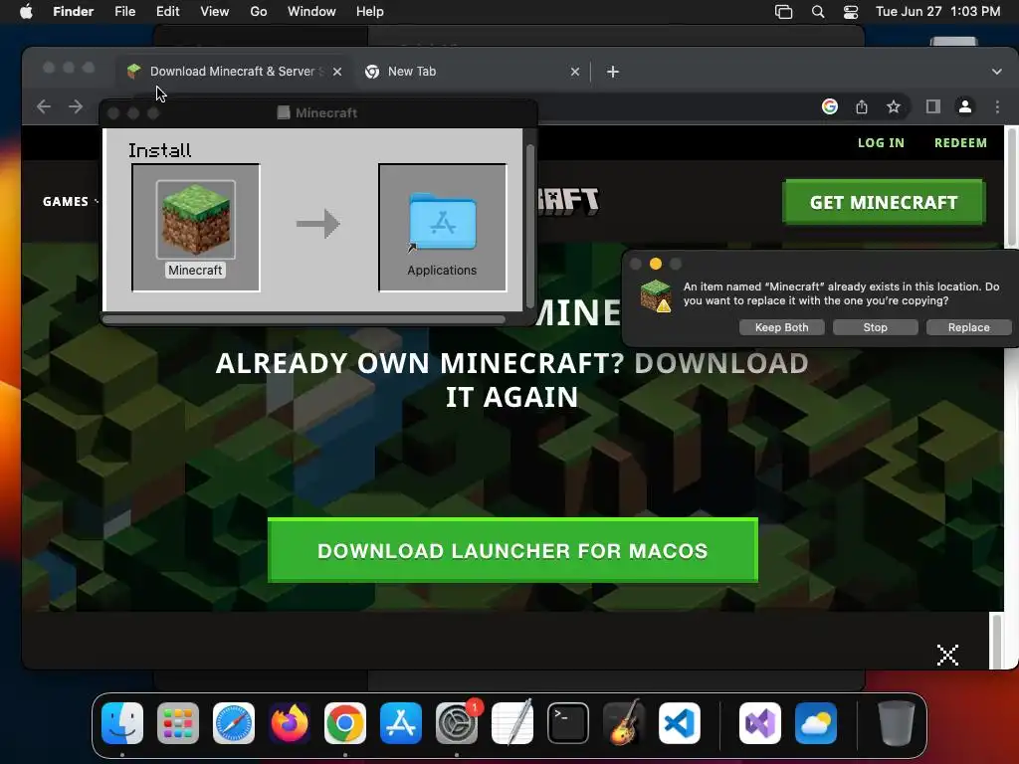Viewport: 1019px width, 764px height.
Task: Open Firefox from the Dock
Action: [x=290, y=723]
